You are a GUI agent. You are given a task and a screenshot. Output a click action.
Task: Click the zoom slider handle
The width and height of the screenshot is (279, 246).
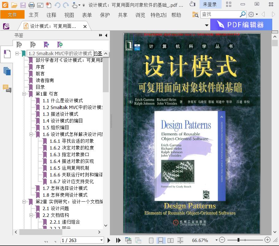point(238,240)
